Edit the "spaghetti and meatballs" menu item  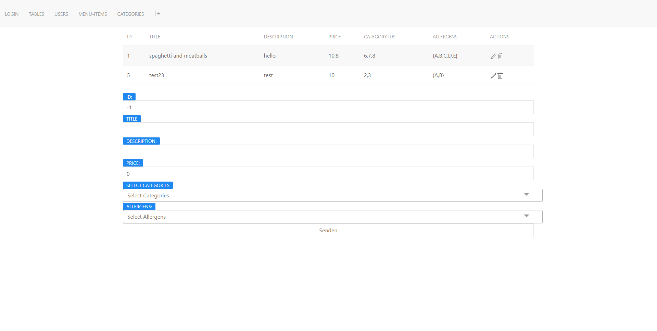(493, 56)
